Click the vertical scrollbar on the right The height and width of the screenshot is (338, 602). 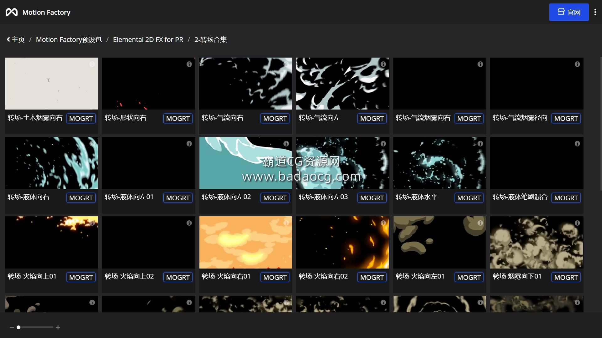[x=600, y=124]
